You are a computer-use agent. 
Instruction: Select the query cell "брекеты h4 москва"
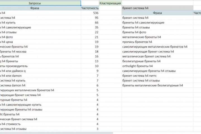tap(40, 52)
